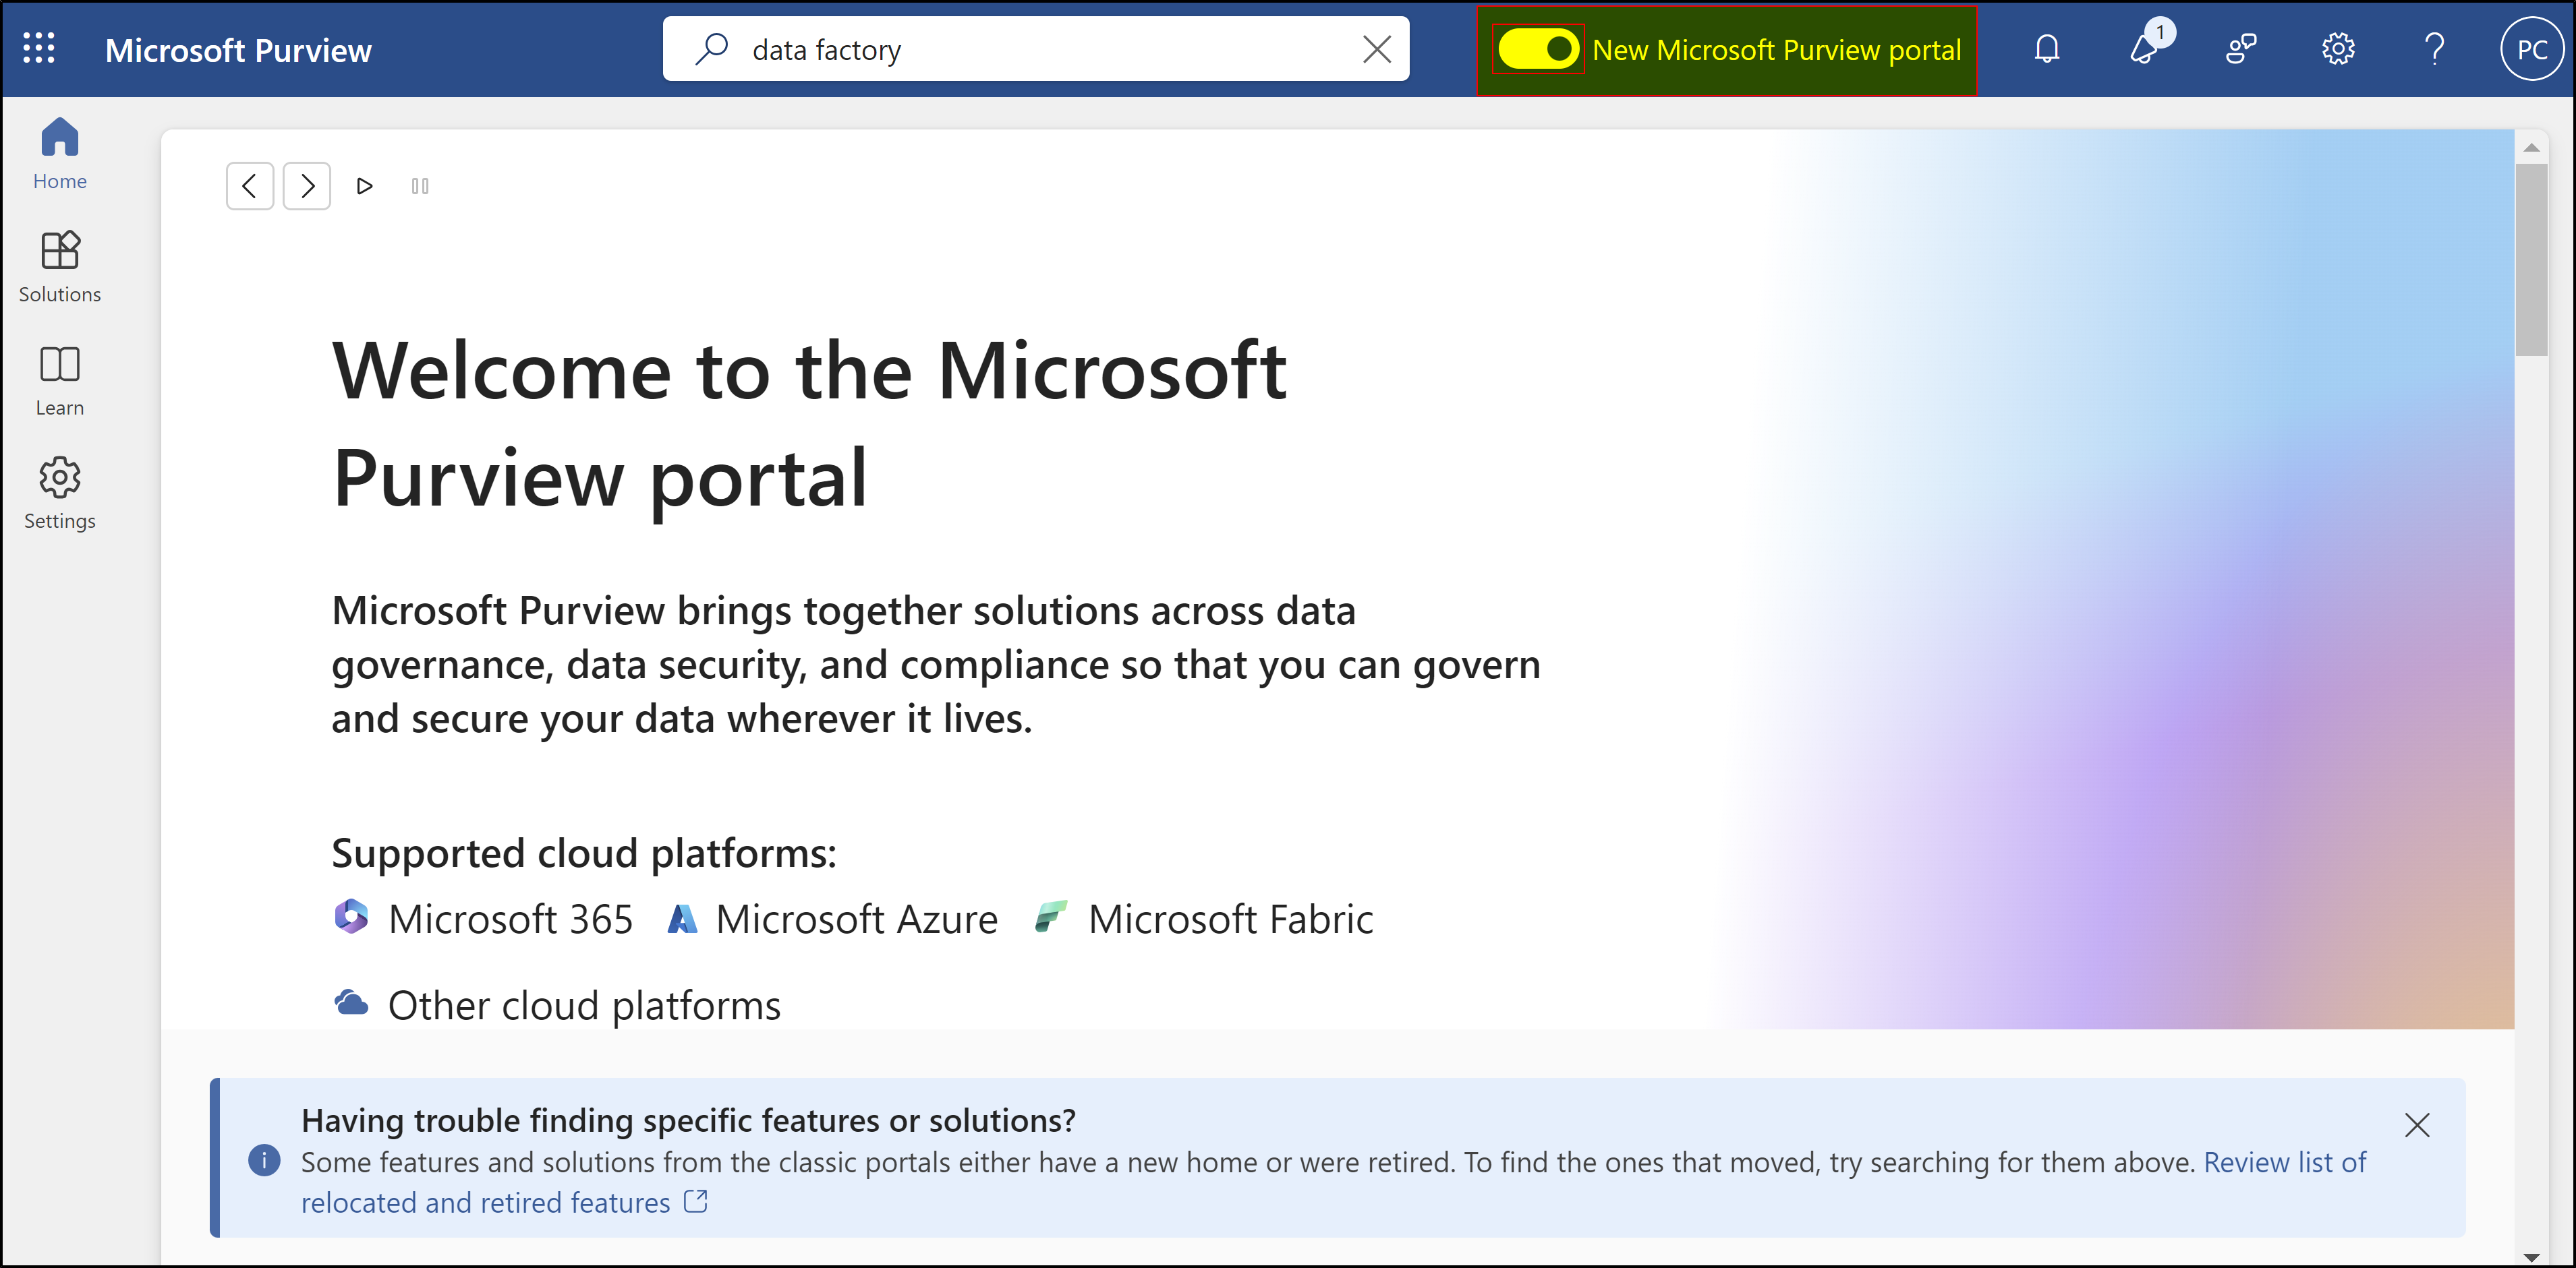Open settings gear in top bar
This screenshot has height=1268, width=2576.
(x=2338, y=49)
